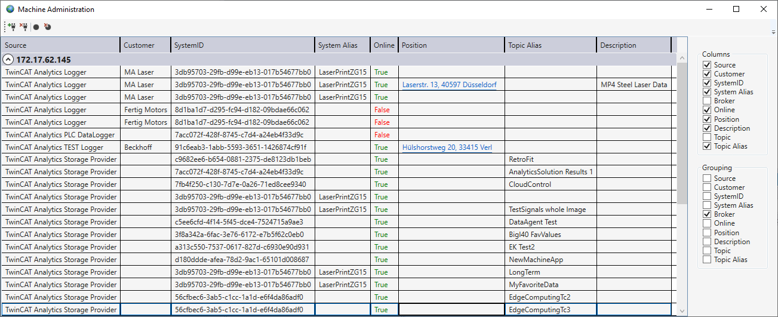Viewport: 778px width, 317px height.
Task: Click the globe icon in title bar
Action: [x=10, y=10]
